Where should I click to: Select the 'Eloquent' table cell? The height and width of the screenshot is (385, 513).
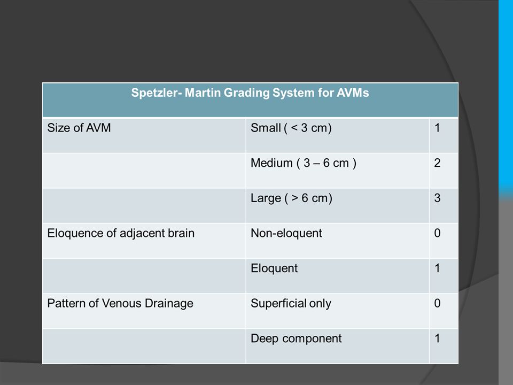click(337, 276)
